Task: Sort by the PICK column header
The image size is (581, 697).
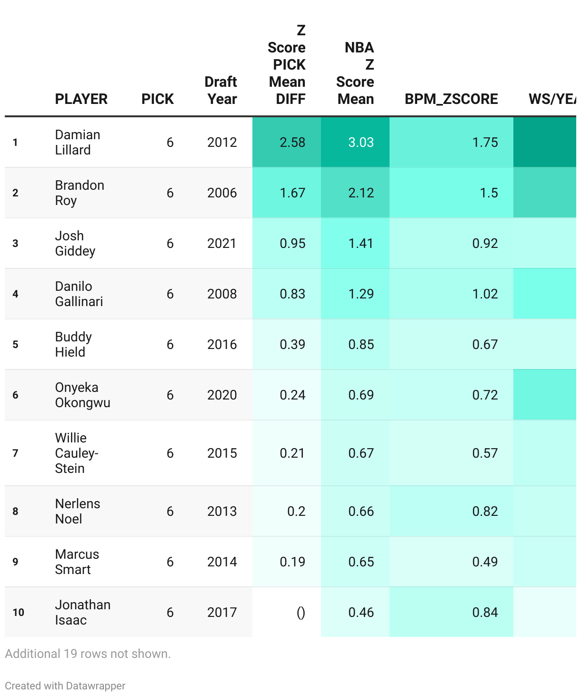Action: coord(158,99)
